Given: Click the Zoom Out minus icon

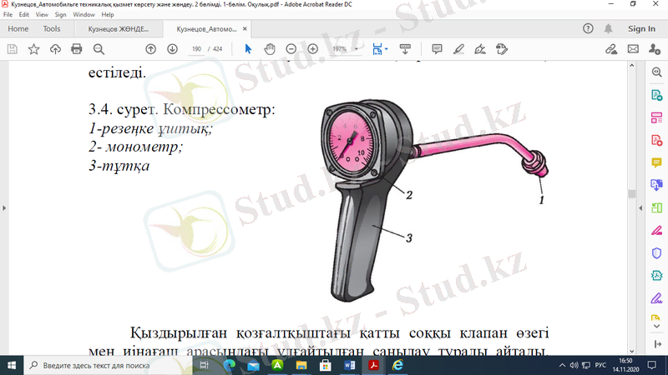Looking at the screenshot, I should coord(291,49).
